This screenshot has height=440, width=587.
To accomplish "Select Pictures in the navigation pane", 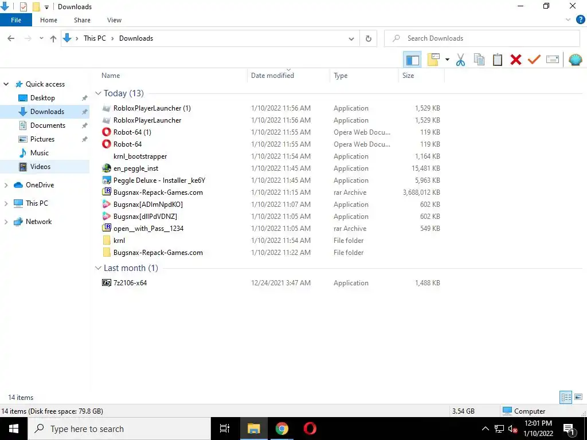I will click(x=42, y=139).
